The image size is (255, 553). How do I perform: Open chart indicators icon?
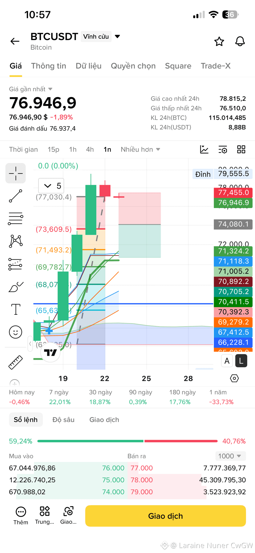click(x=204, y=149)
